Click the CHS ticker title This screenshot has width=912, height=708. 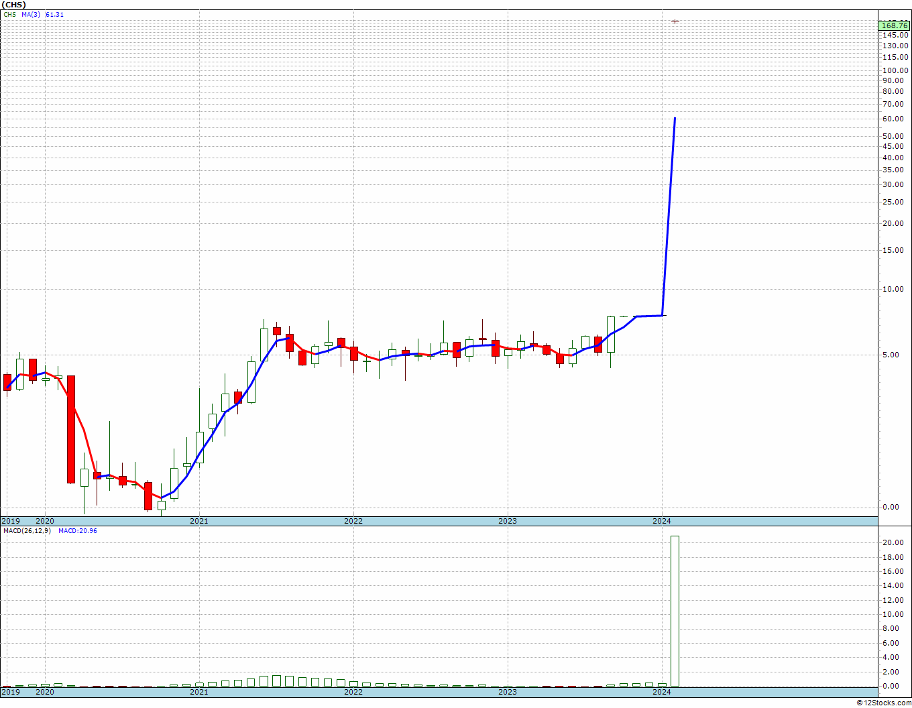[x=13, y=5]
